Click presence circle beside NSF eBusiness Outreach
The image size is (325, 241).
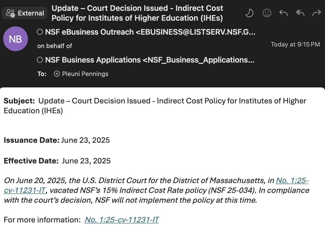(x=40, y=32)
